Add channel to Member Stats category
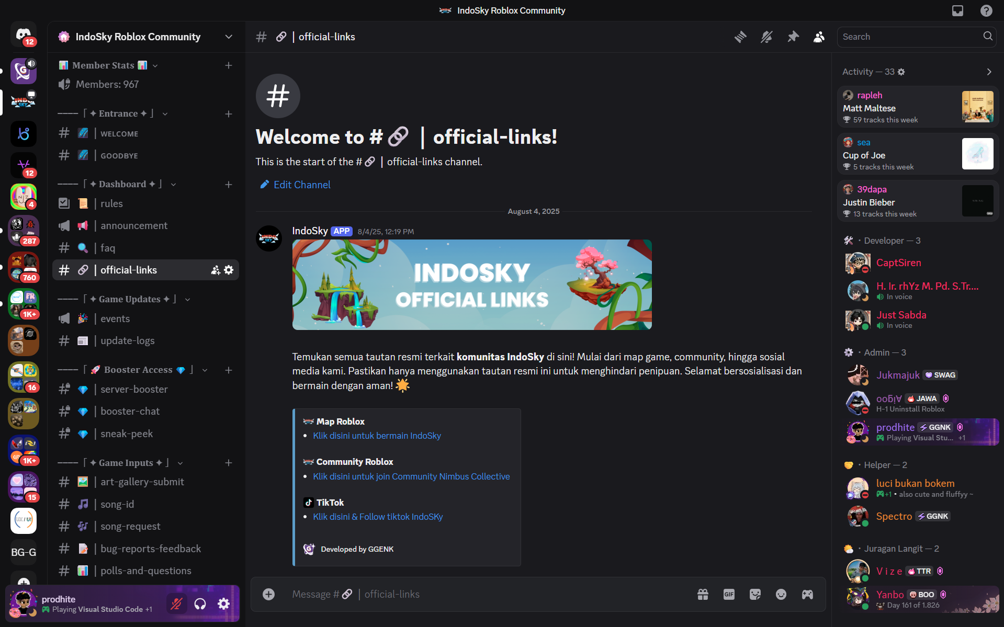Viewport: 1004px width, 627px height. click(229, 65)
